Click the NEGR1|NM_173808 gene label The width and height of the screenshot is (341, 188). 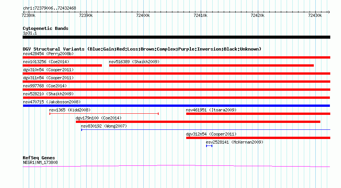pos(40,162)
